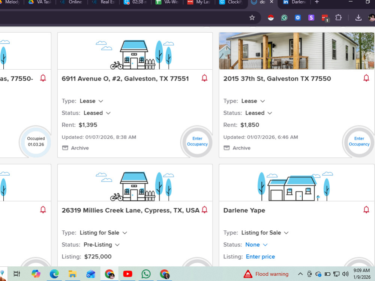Click 6911 Avenue O, #2, Galveston address title

125,79
